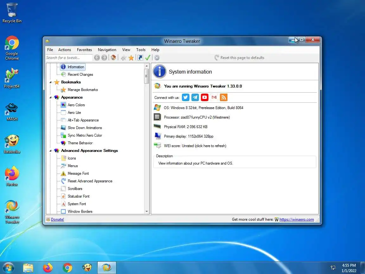Image resolution: width=365 pixels, height=274 pixels.
Task: Open the Tools menu
Action: tap(141, 49)
